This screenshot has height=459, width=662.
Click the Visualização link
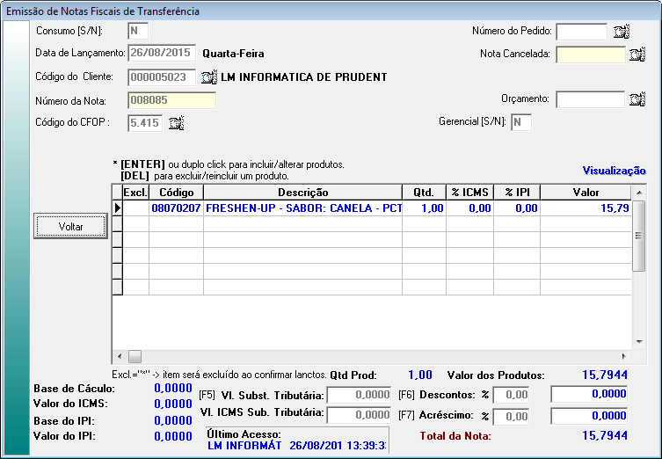point(614,171)
